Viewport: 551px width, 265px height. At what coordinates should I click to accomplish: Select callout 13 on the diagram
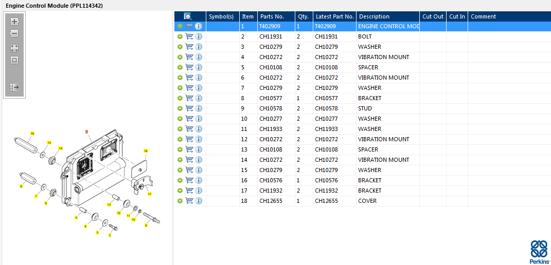click(109, 204)
